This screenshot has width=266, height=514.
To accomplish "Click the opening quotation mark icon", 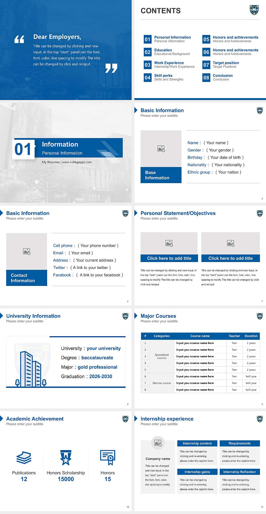I will (x=19, y=39).
